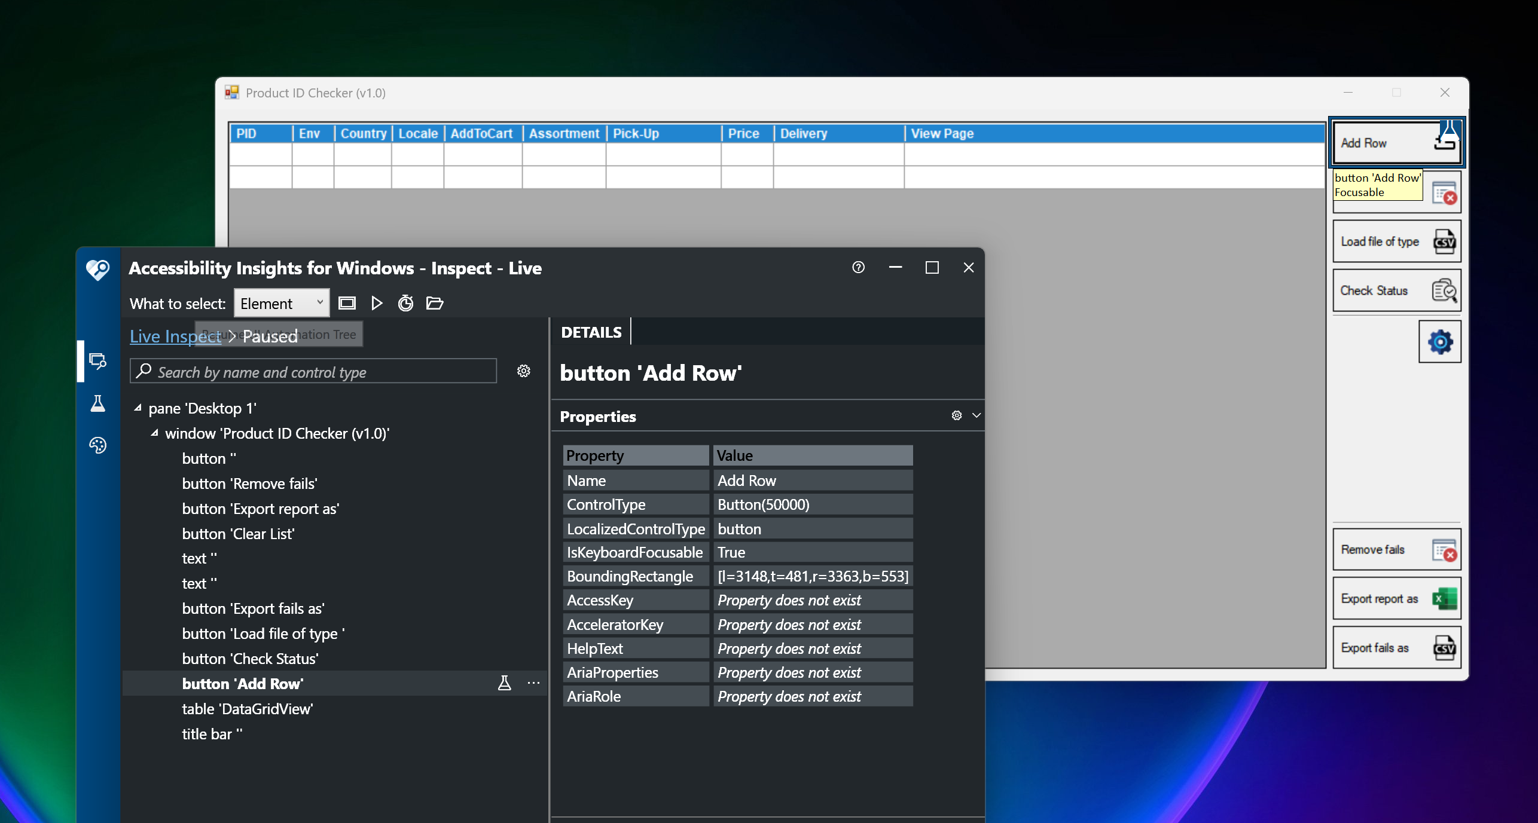Click the Delivery column header
Screen dimensions: 1538x823
pos(838,133)
